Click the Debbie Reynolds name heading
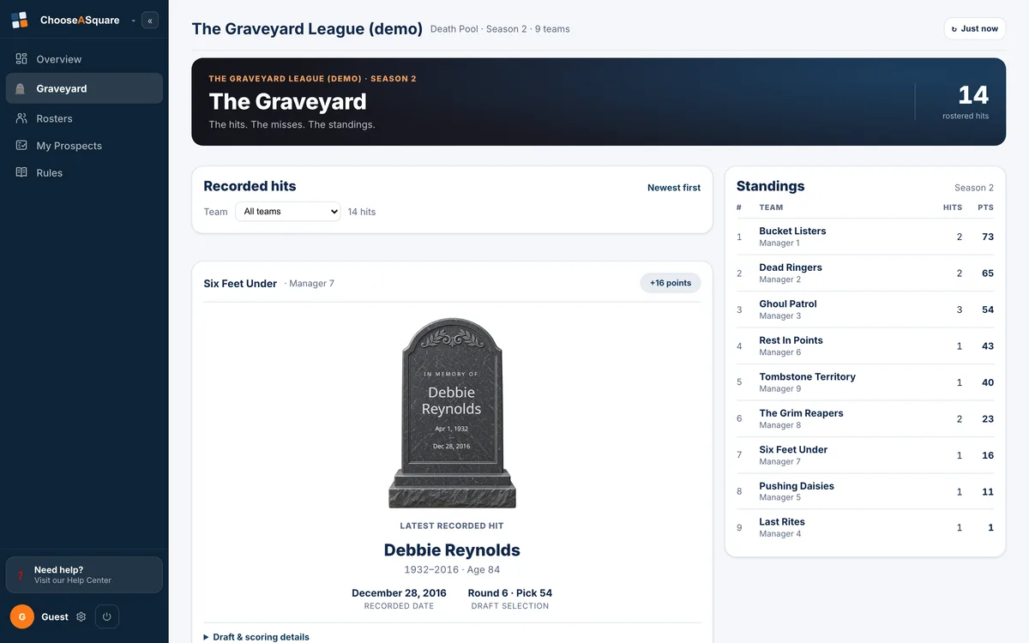 tap(452, 550)
